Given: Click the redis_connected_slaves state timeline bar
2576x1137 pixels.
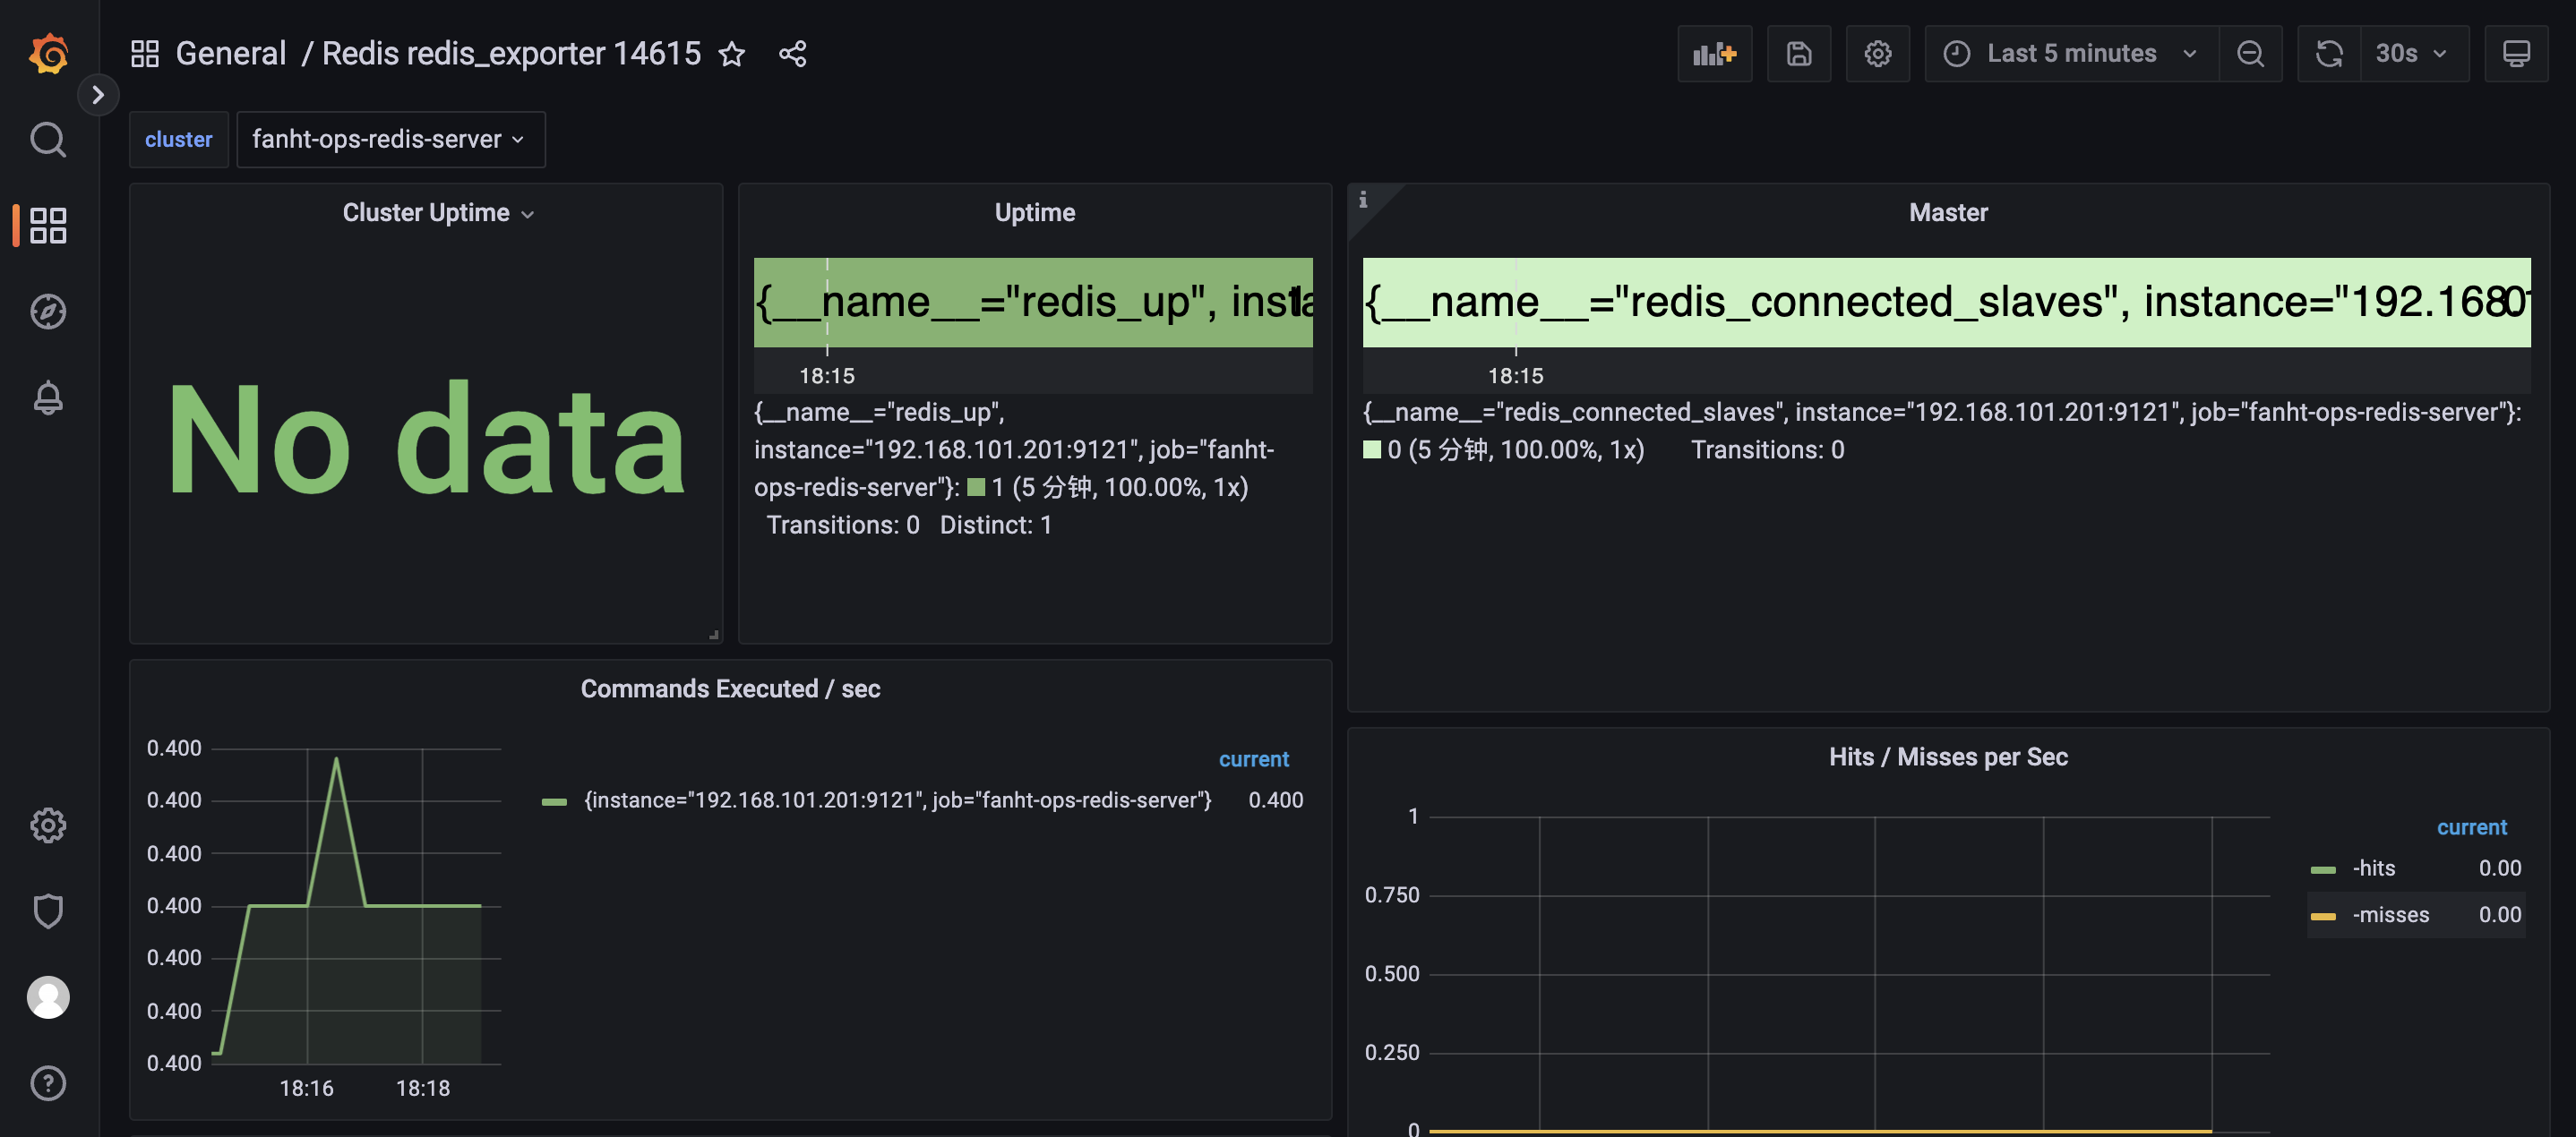Looking at the screenshot, I should [1946, 303].
